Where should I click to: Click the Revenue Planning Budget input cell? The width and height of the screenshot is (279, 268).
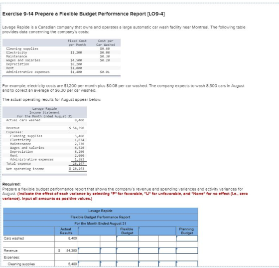tap(187, 251)
